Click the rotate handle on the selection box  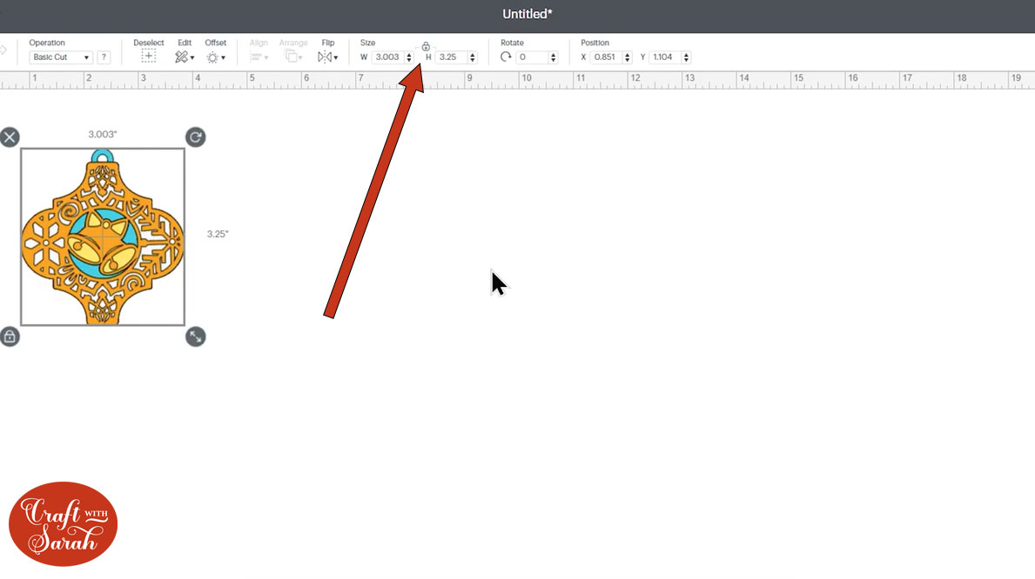point(195,137)
